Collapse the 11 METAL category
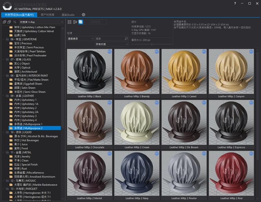Viewport: 261px width, 202px height. pyautogui.click(x=3, y=152)
